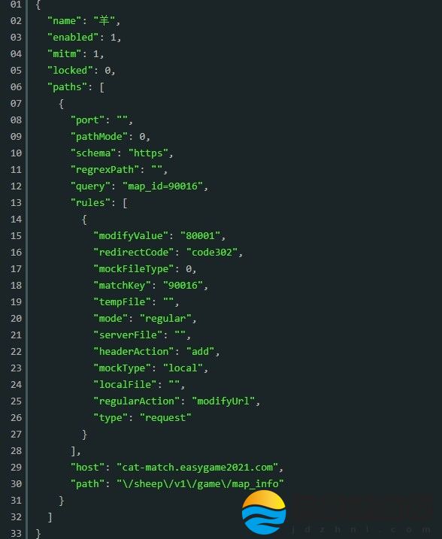
Task: Click the "mitm" value 1
Action: pos(96,54)
